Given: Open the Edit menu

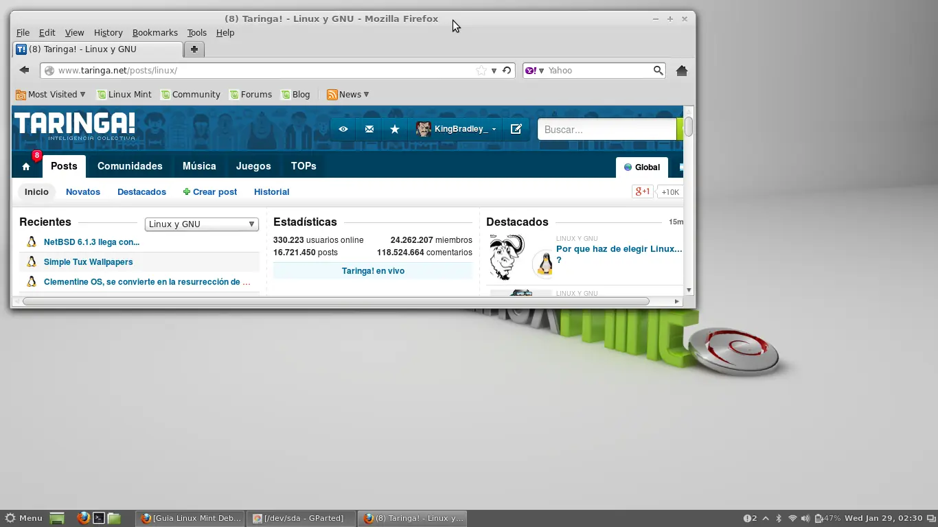Looking at the screenshot, I should tap(47, 32).
